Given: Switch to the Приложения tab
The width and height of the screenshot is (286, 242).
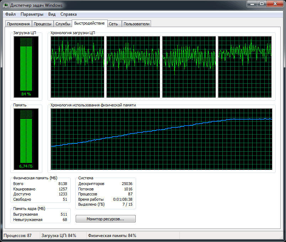Looking at the screenshot, I should pyautogui.click(x=18, y=24).
